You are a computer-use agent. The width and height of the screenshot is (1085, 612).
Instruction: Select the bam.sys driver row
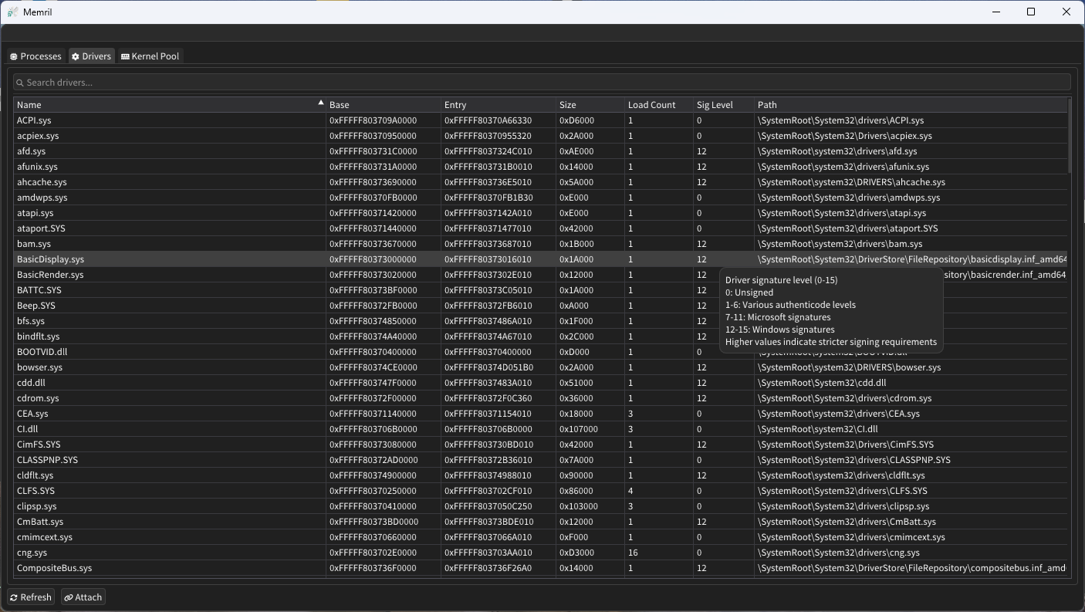coord(540,244)
